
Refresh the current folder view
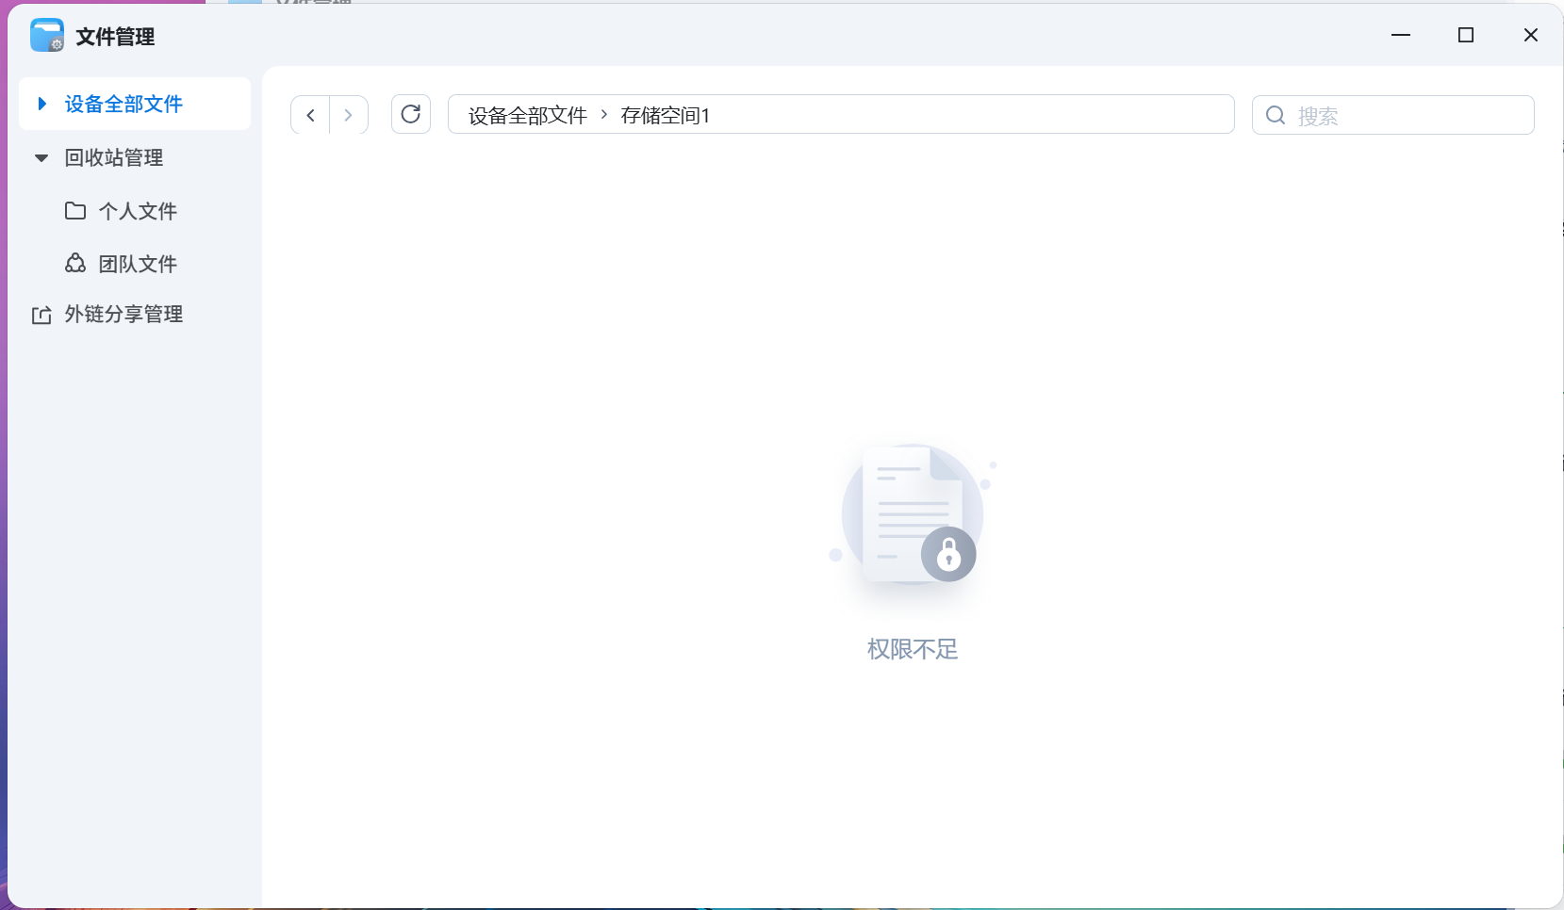411,114
